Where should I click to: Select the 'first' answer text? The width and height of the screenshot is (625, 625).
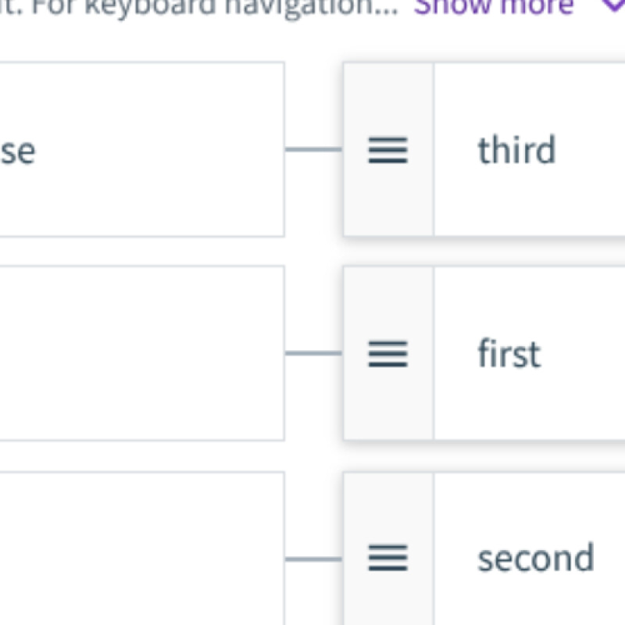(x=509, y=354)
